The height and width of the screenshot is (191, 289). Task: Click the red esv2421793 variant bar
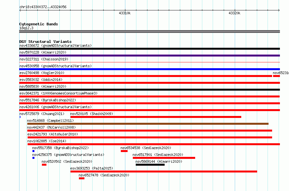pos(150,137)
